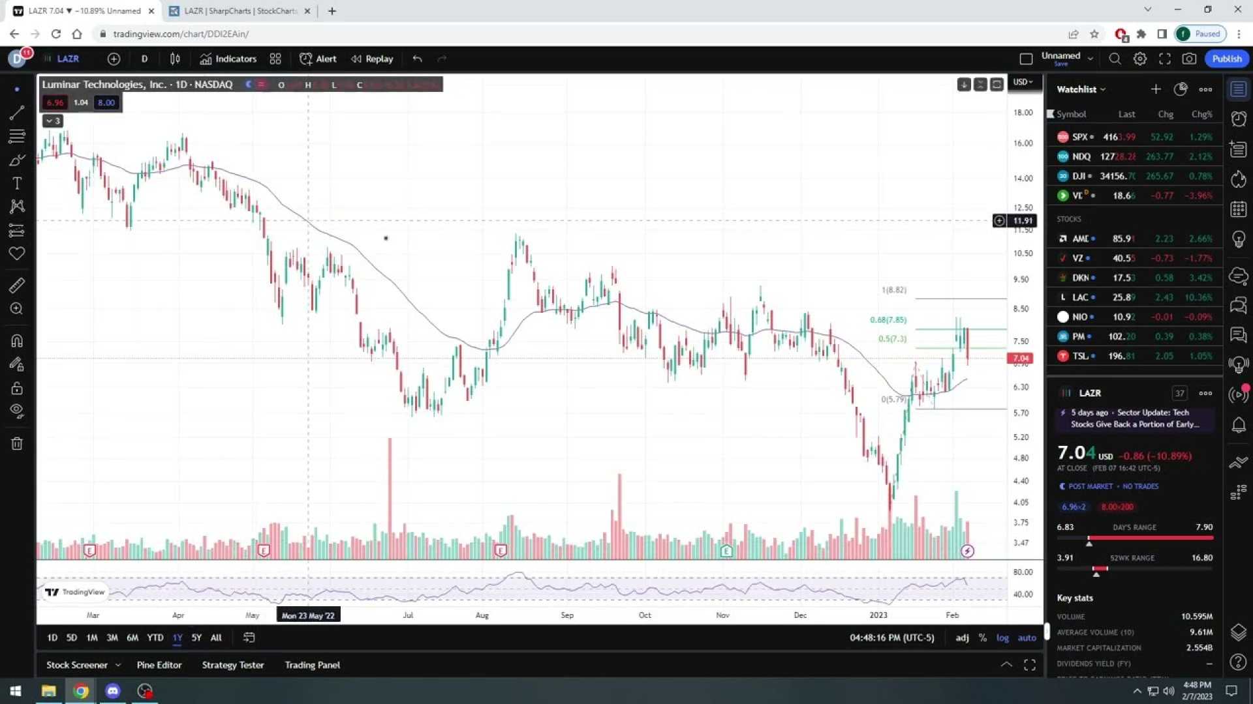Image resolution: width=1253 pixels, height=704 pixels.
Task: Open notifications bell in right sidebar
Action: tap(1238, 426)
